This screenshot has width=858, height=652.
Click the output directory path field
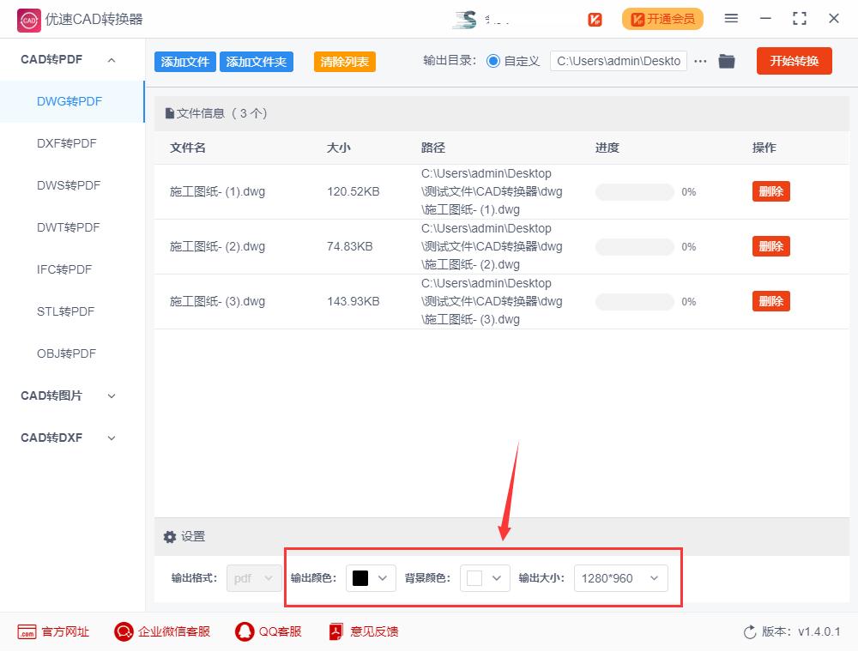619,61
